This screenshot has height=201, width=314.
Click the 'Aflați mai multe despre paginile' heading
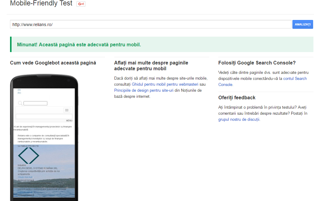pyautogui.click(x=151, y=65)
